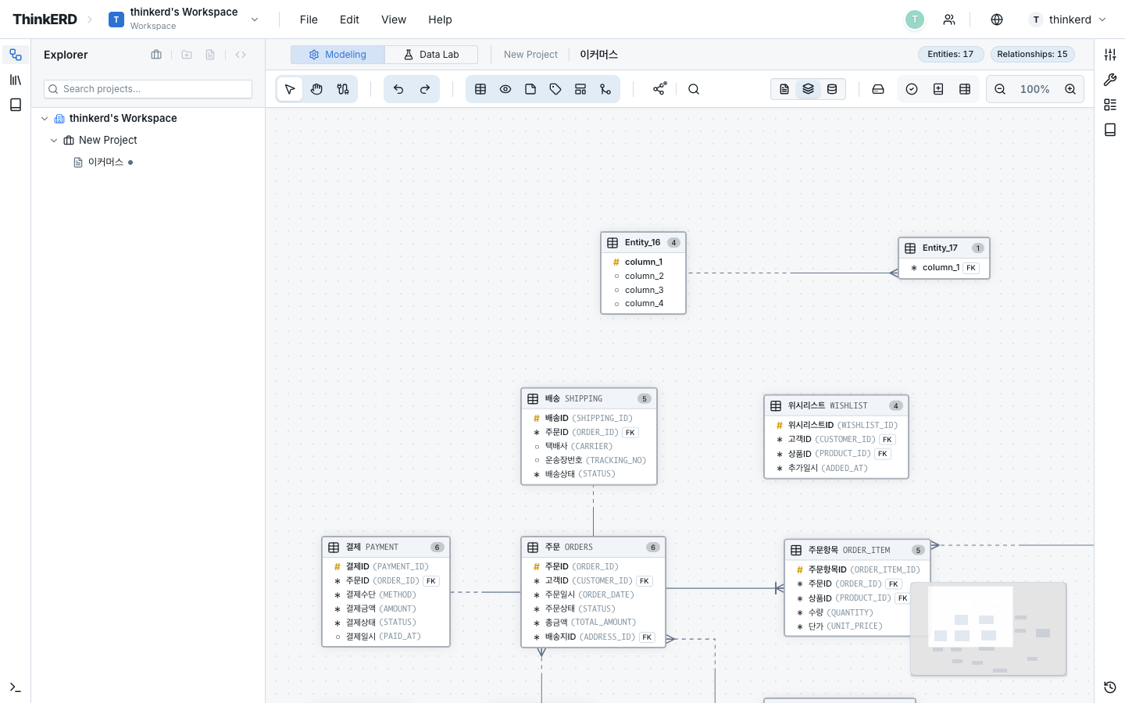The height and width of the screenshot is (703, 1125).
Task: Click the grid table icon near zoom
Action: [965, 89]
